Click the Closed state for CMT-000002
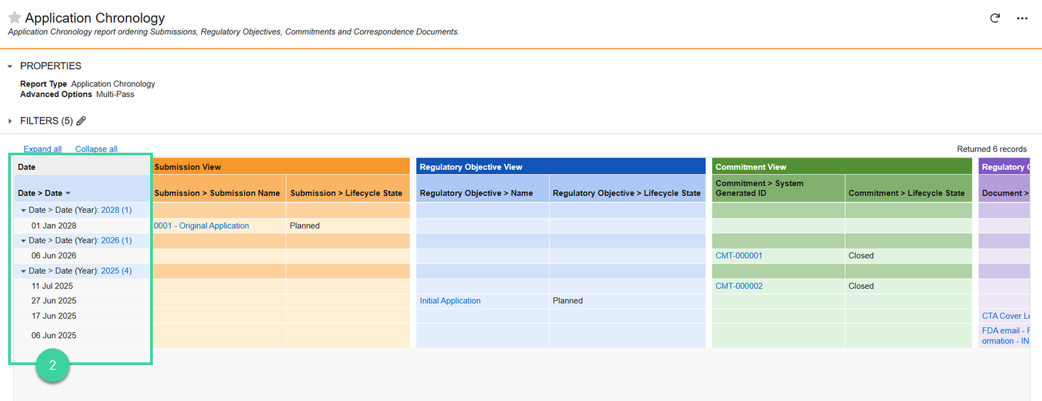 861,286
